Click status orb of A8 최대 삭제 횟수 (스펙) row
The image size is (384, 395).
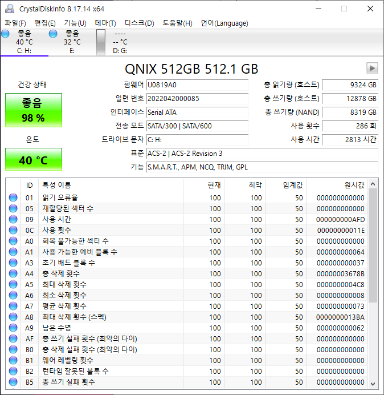[13, 317]
